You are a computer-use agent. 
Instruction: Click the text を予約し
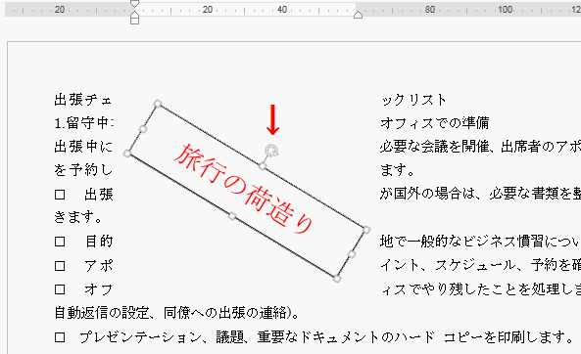tap(83, 170)
